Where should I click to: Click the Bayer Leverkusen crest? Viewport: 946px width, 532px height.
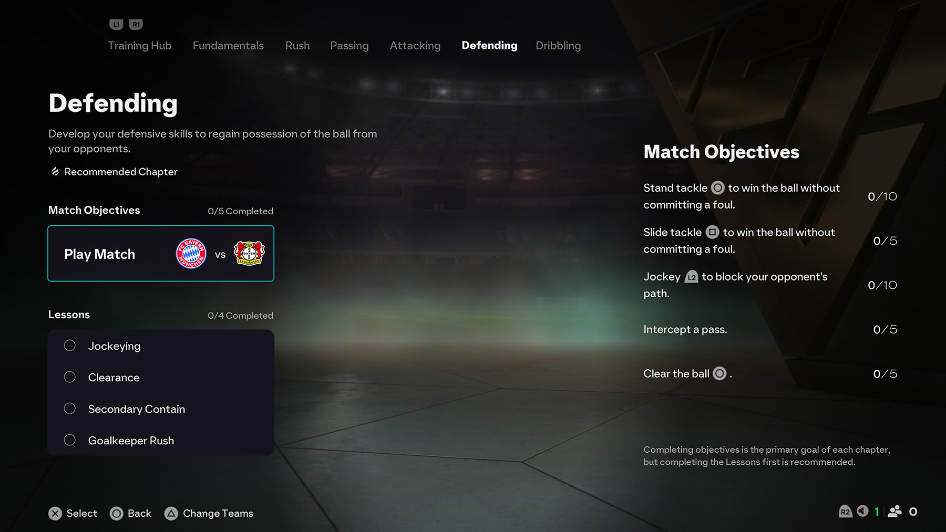pos(249,254)
